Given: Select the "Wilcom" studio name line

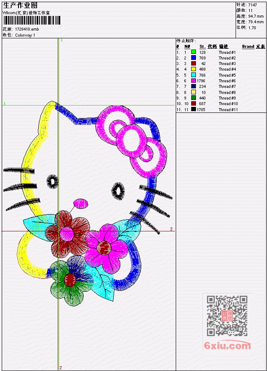Looking at the screenshot, I should (x=26, y=13).
